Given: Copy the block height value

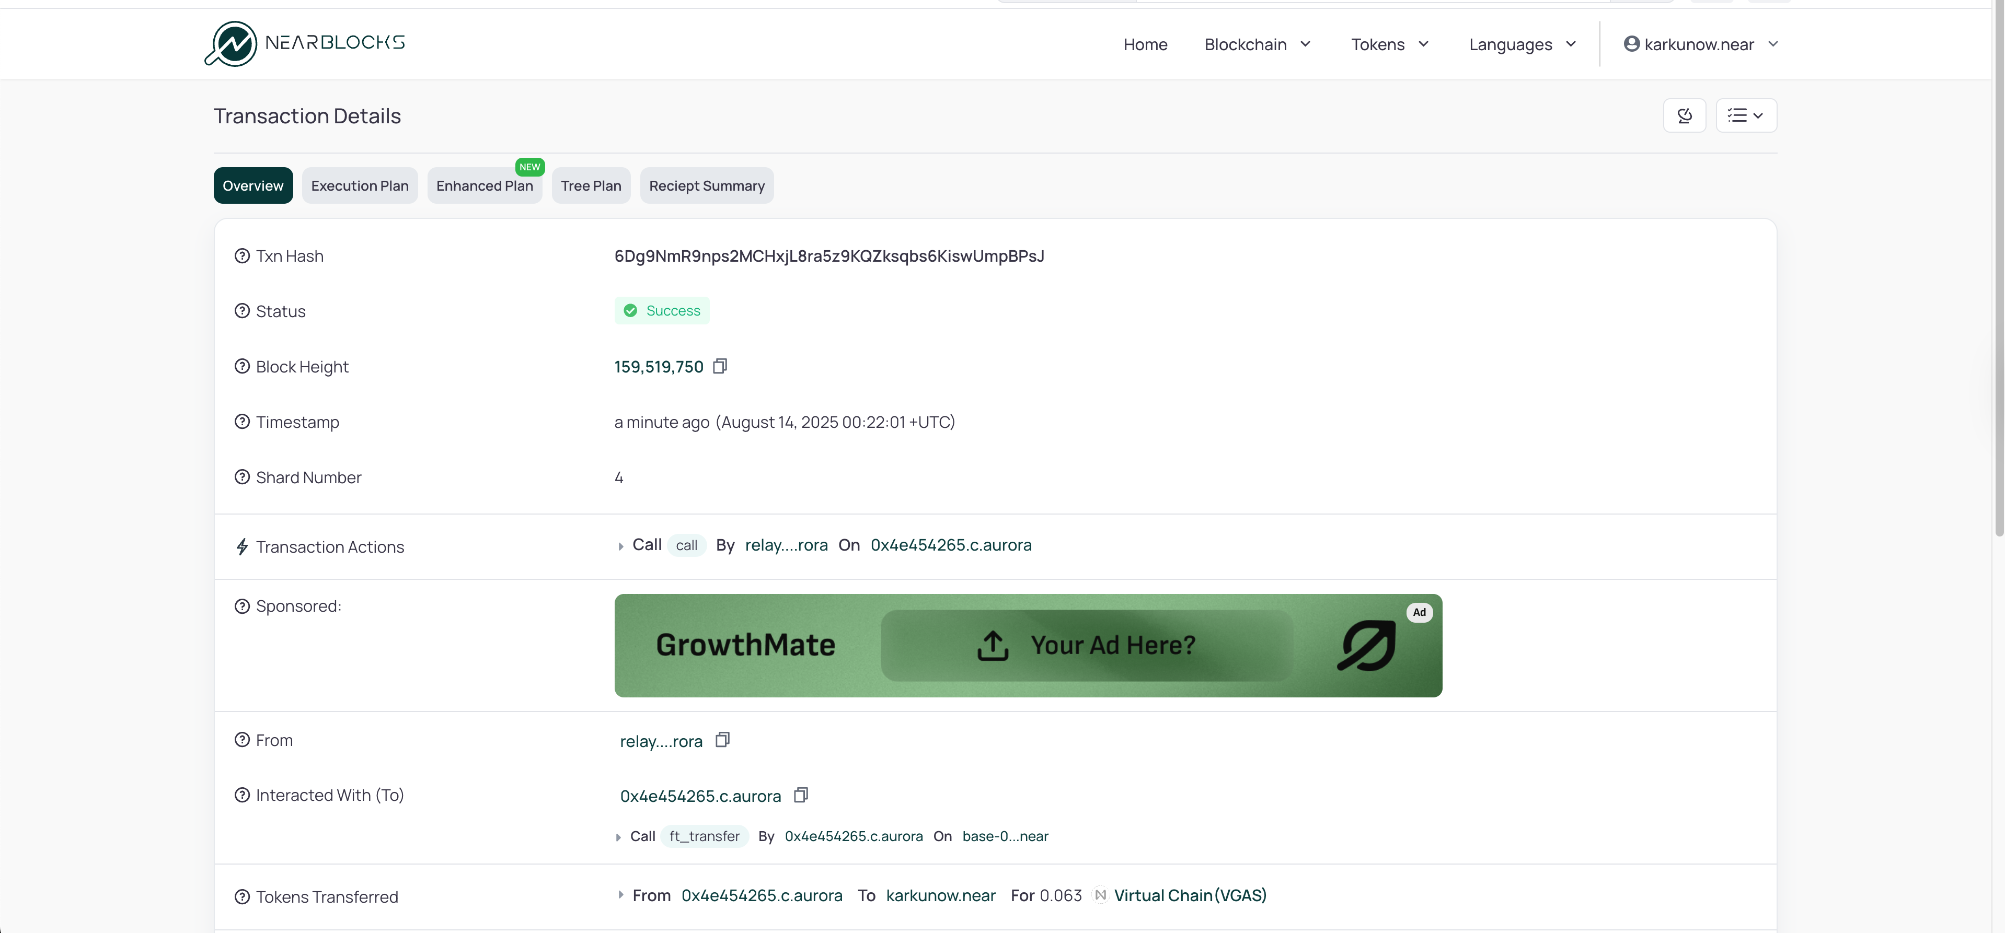Looking at the screenshot, I should click(x=720, y=366).
